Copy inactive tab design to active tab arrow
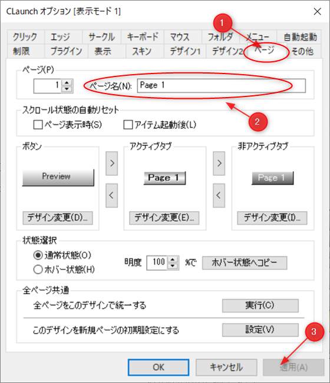This screenshot has width=330, height=383. (219, 195)
